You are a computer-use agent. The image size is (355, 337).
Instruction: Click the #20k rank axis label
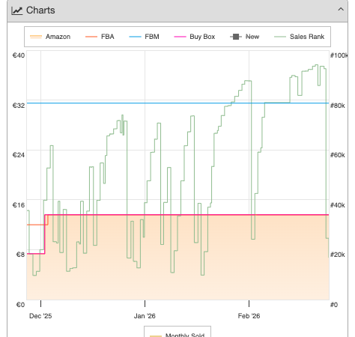pos(338,255)
